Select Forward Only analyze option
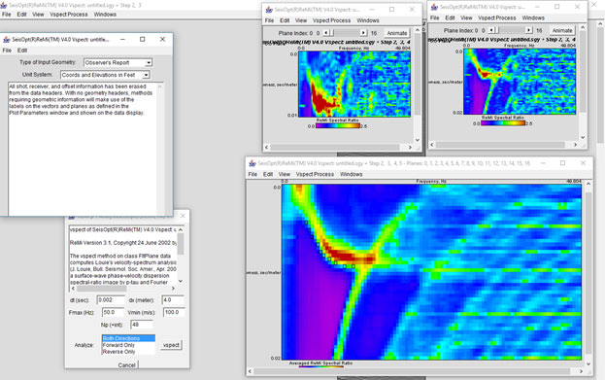This screenshot has width=605, height=380. 118,345
